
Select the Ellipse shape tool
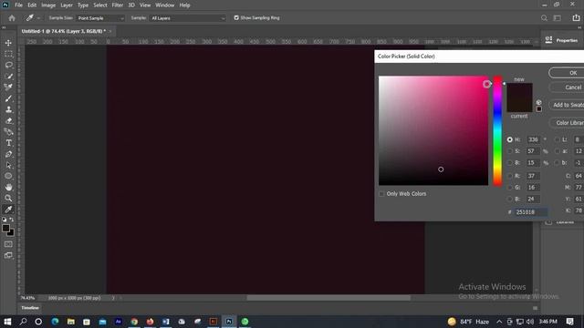8,176
